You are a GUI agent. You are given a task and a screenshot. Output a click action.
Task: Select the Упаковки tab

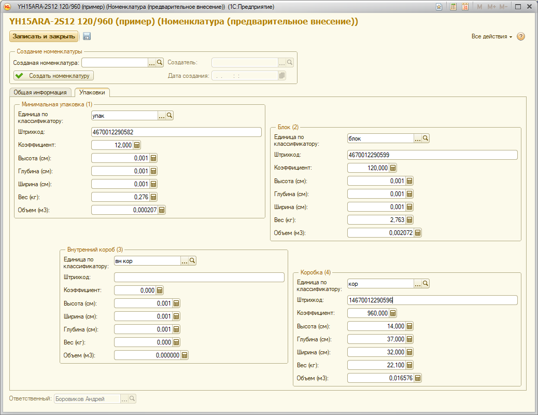(91, 92)
